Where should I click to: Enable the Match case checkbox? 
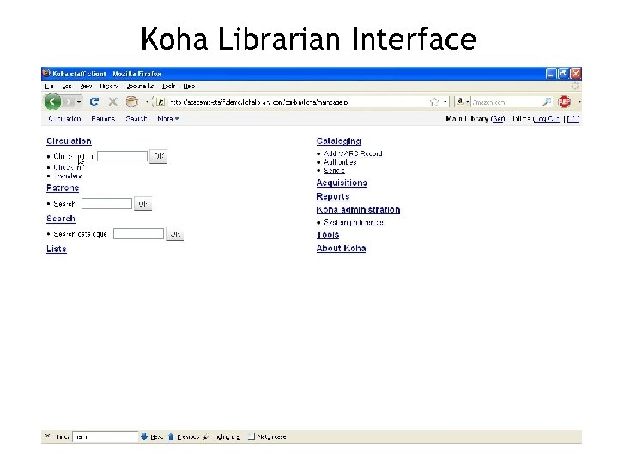(x=251, y=436)
